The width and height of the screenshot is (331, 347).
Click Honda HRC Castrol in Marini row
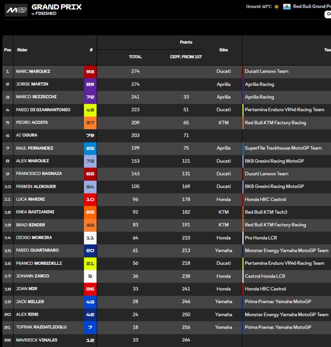(x=265, y=199)
